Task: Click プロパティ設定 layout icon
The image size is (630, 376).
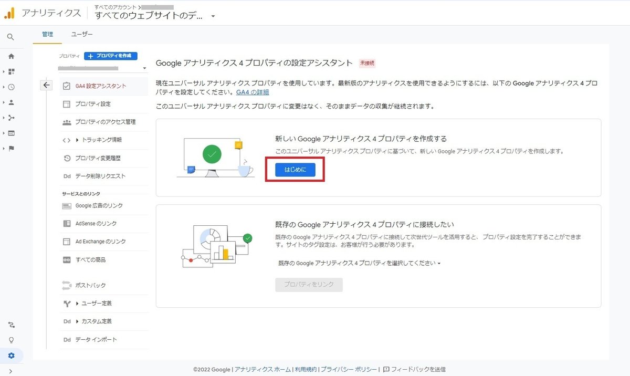Action: pyautogui.click(x=67, y=104)
